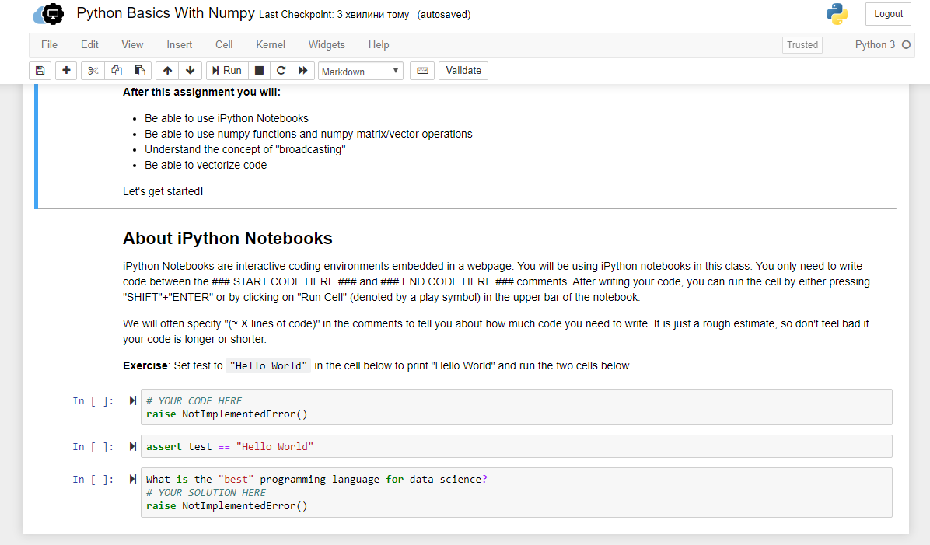
Task: Open the cell type Markdown dropdown
Action: point(361,72)
